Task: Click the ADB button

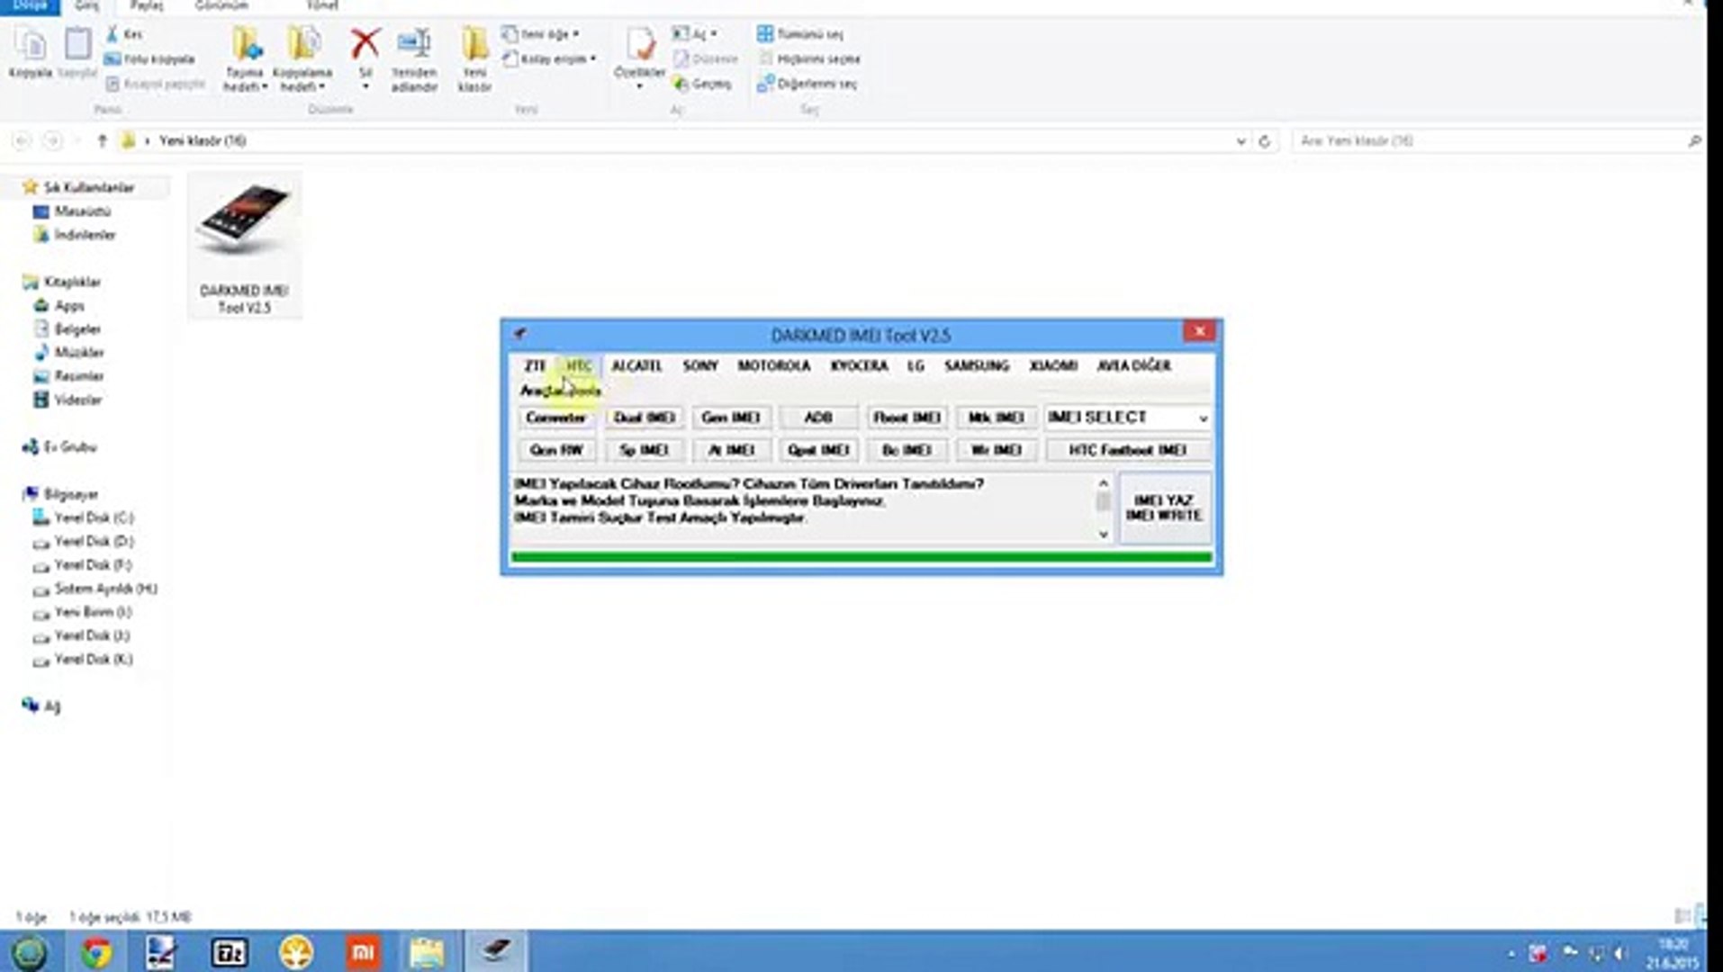Action: coord(817,418)
